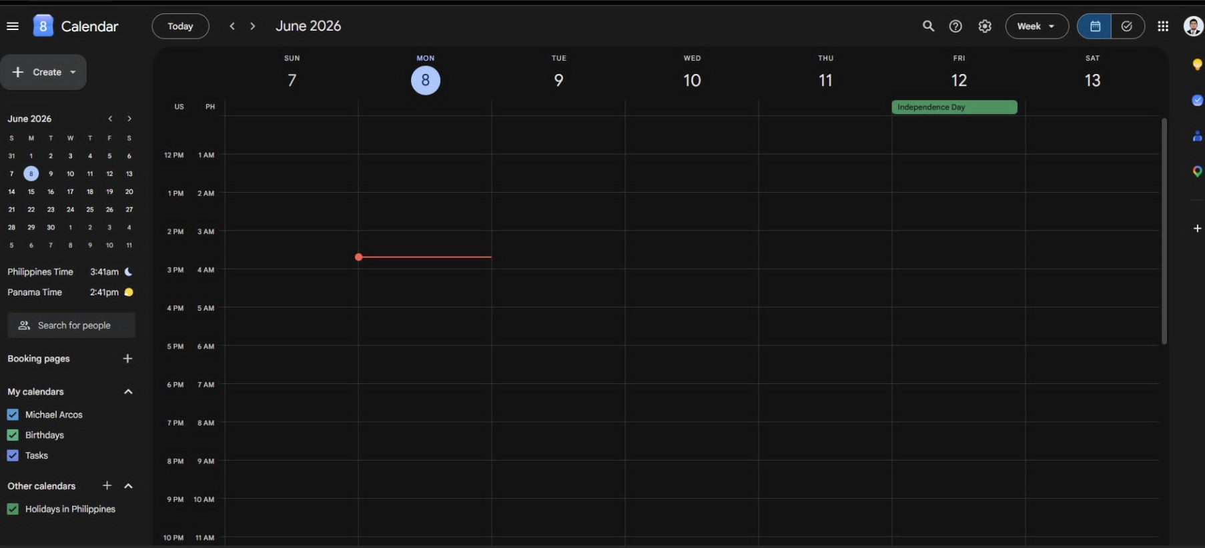
Task: Uncheck the Michael Arcos calendar
Action: tap(13, 415)
